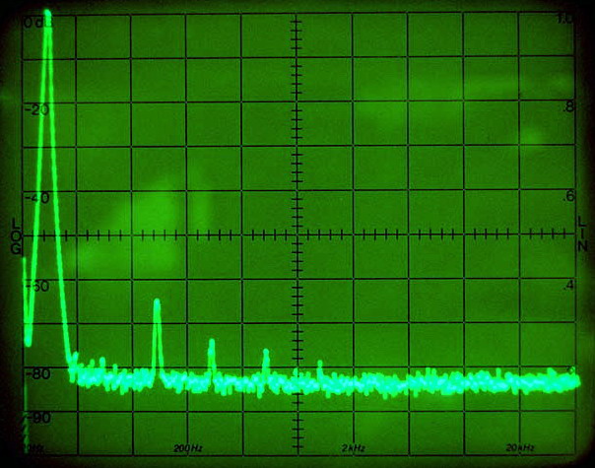Click the LIN label on right edge

point(581,236)
